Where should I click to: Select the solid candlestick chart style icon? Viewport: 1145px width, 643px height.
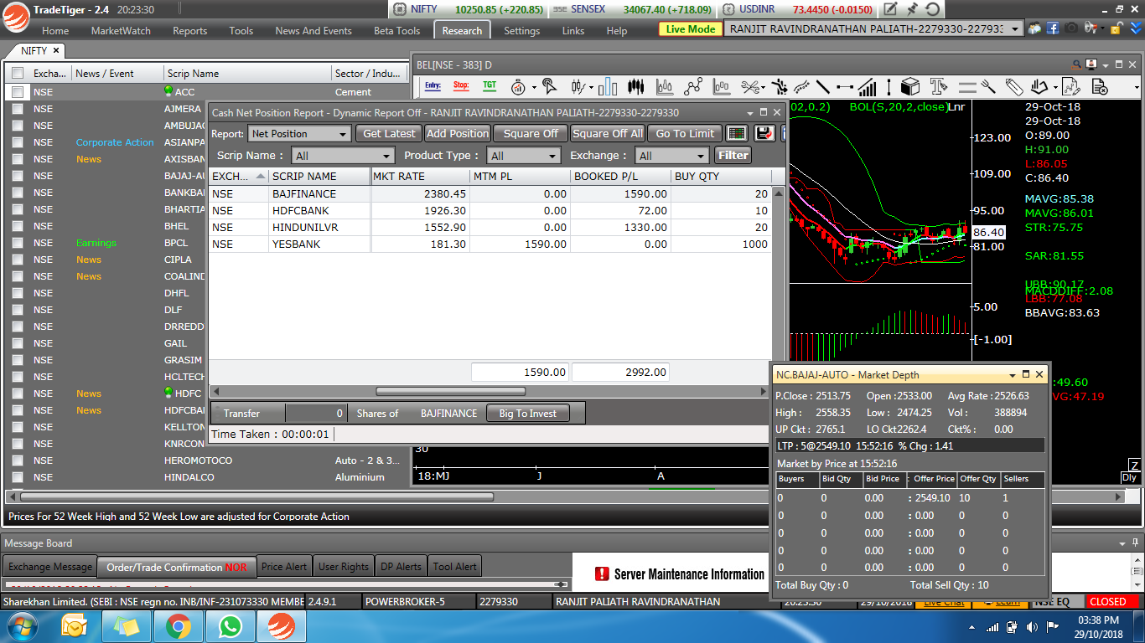[636, 86]
